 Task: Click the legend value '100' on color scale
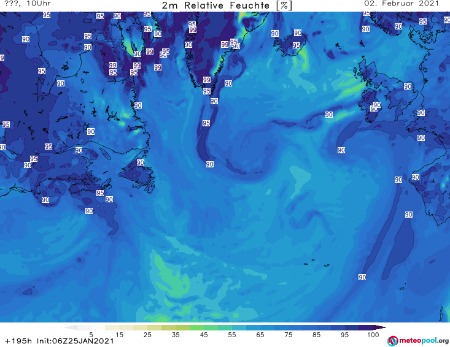click(373, 334)
